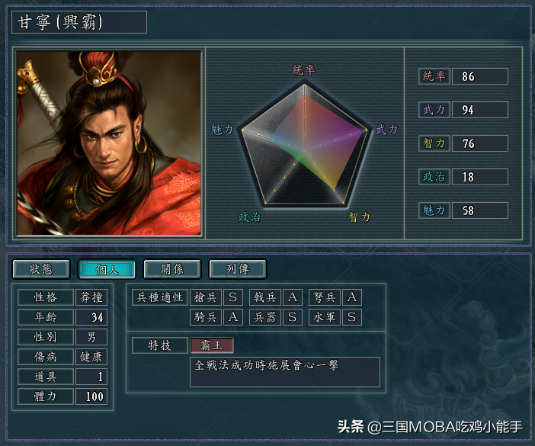Click the 性格 value 莽撞
This screenshot has width=535, height=446.
pos(91,297)
